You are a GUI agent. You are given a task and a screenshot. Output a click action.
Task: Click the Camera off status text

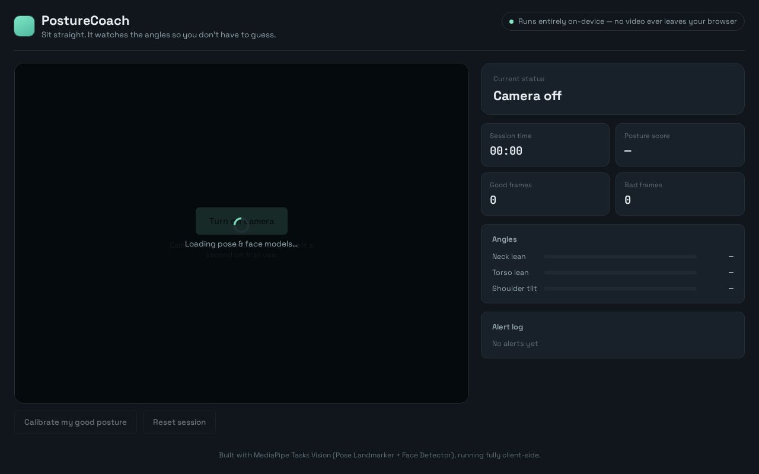click(527, 96)
